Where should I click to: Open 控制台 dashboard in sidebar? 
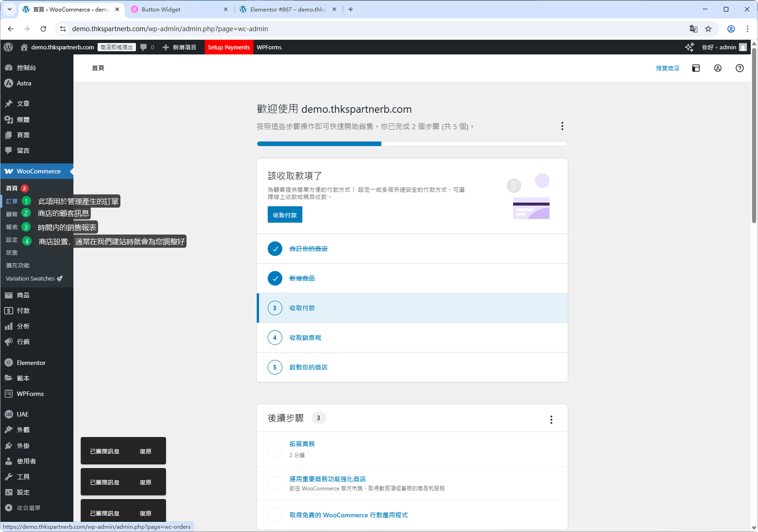(36, 68)
